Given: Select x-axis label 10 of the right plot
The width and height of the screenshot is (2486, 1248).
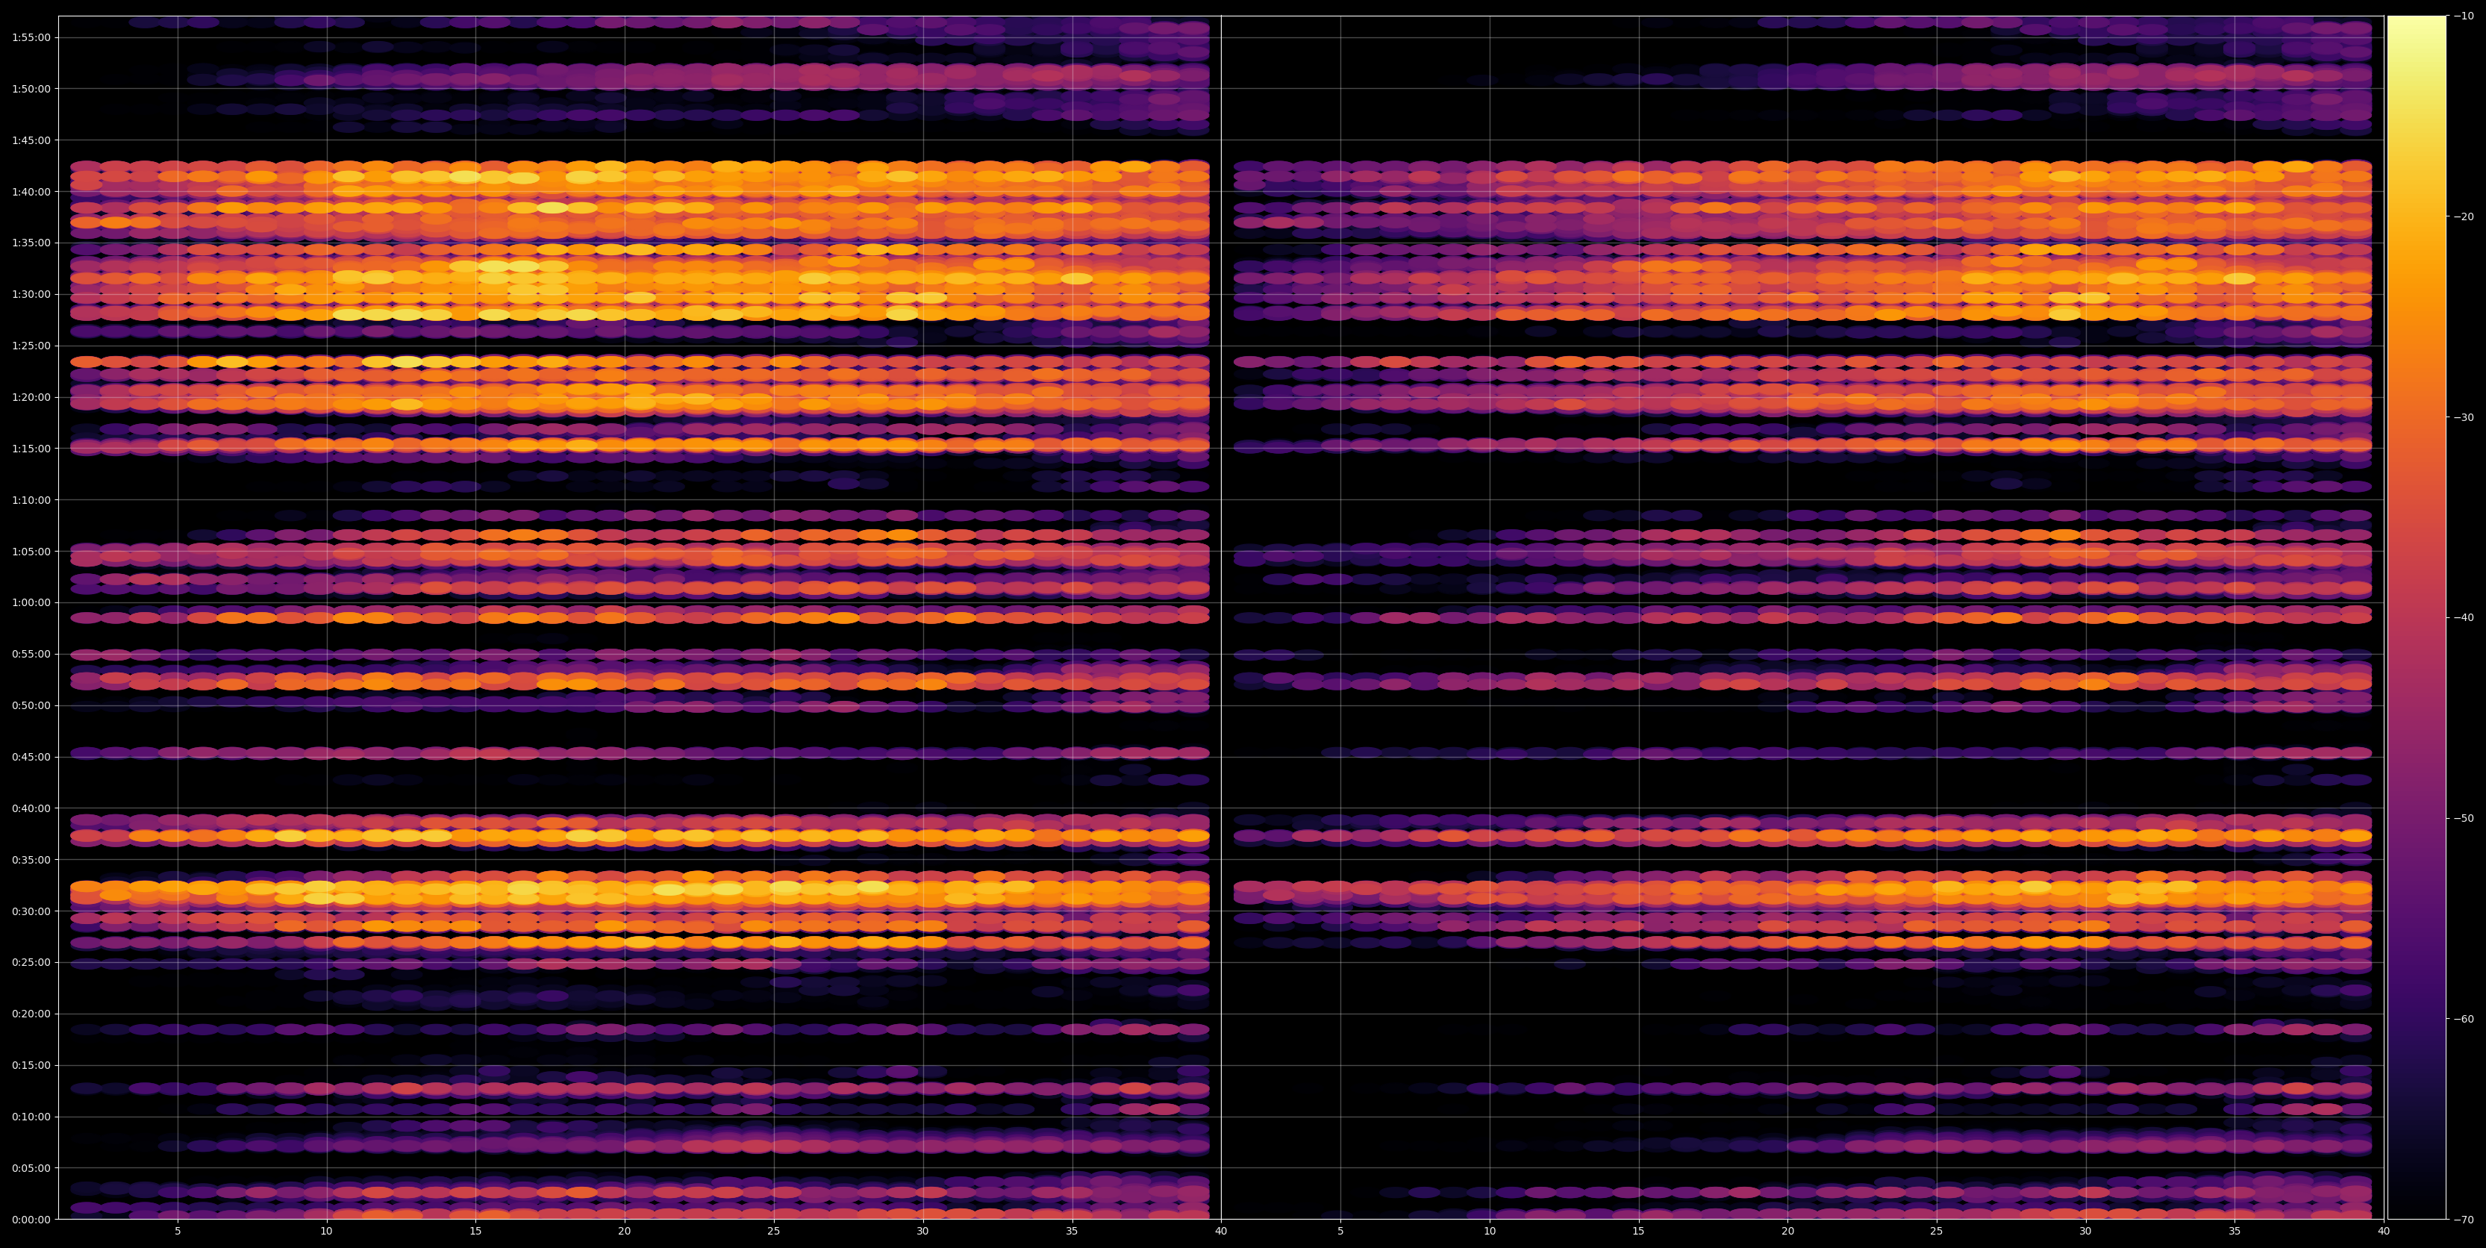Looking at the screenshot, I should (1489, 1231).
